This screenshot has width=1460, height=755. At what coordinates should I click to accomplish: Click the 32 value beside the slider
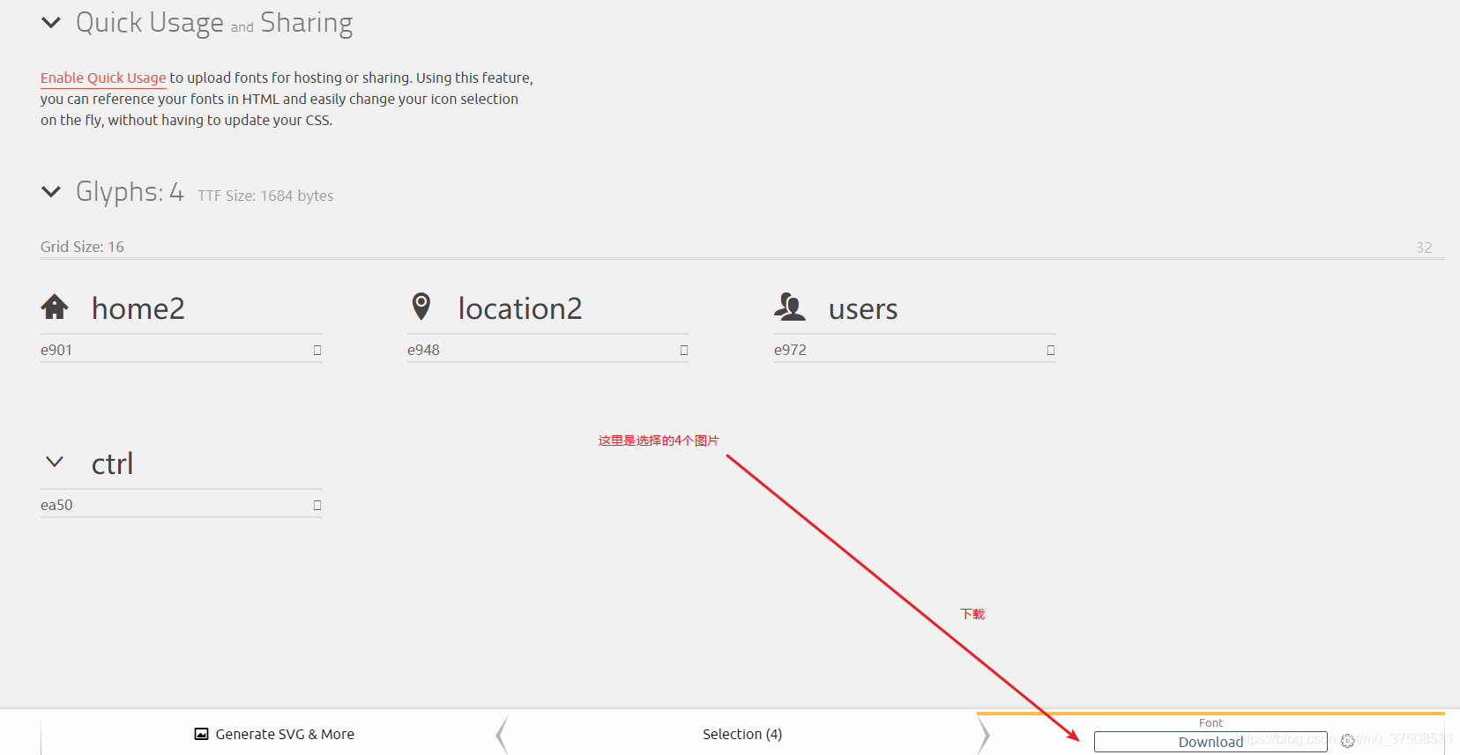(1424, 248)
